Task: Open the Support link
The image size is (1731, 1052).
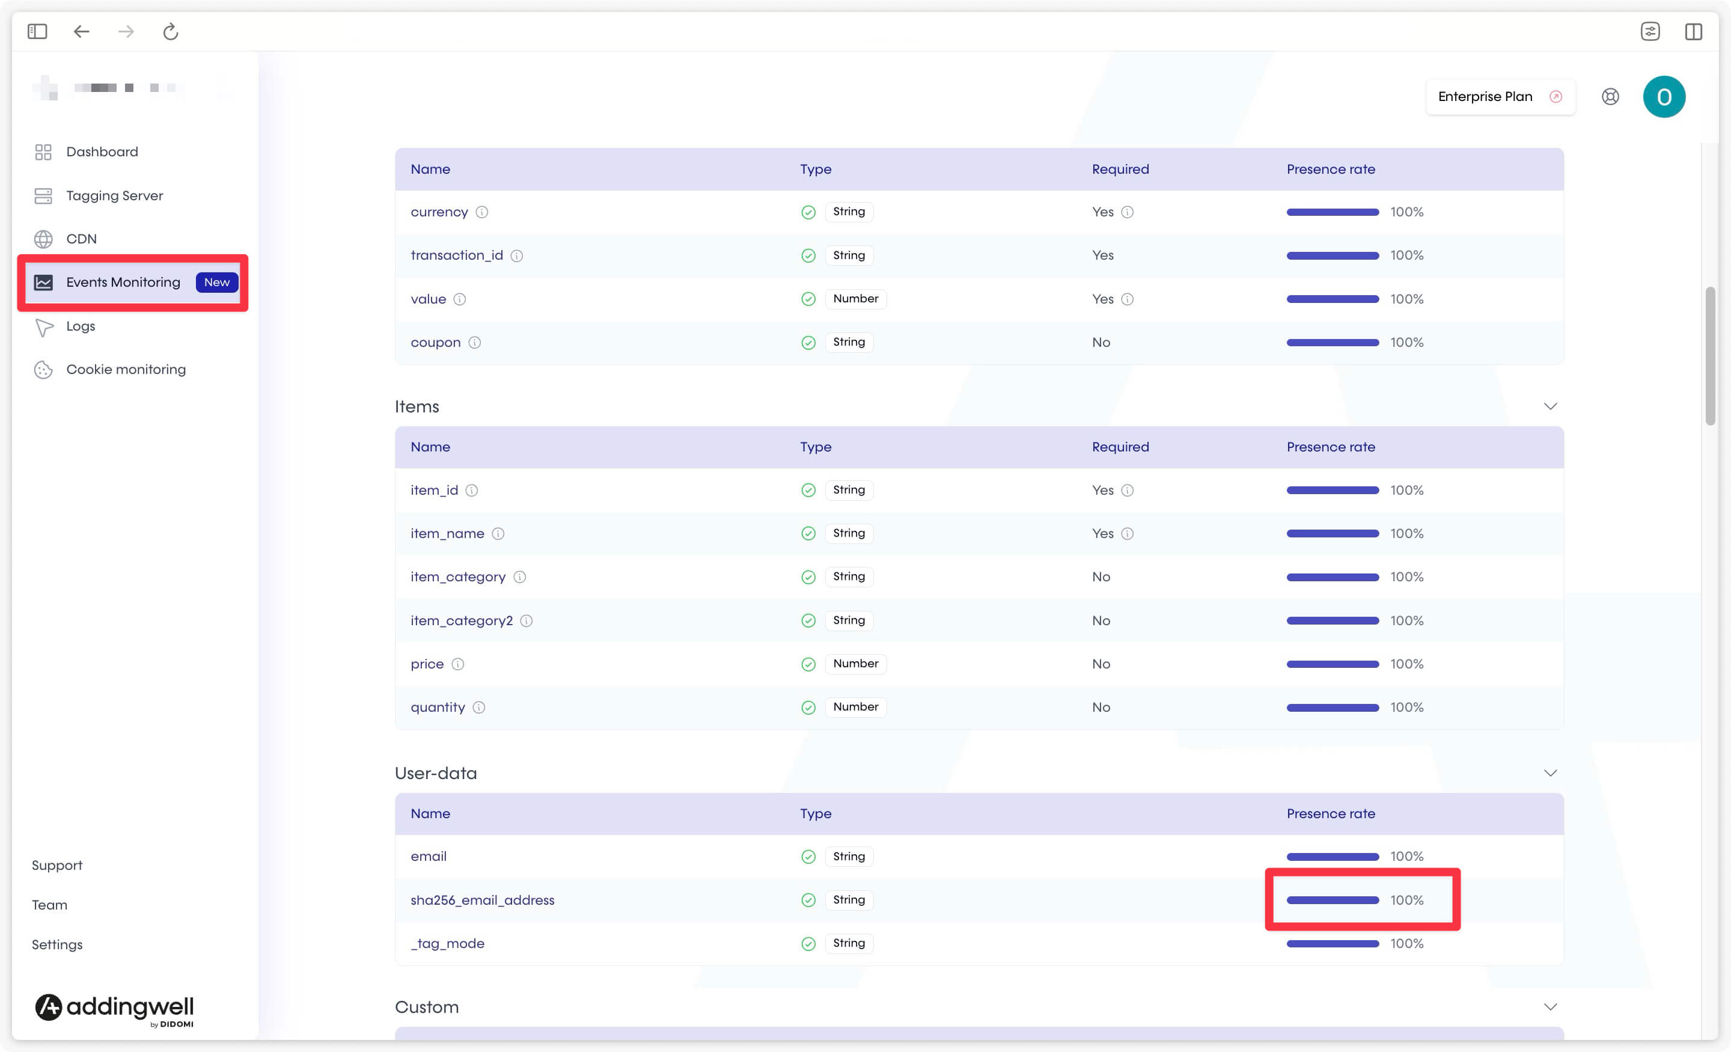Action: pyautogui.click(x=57, y=866)
